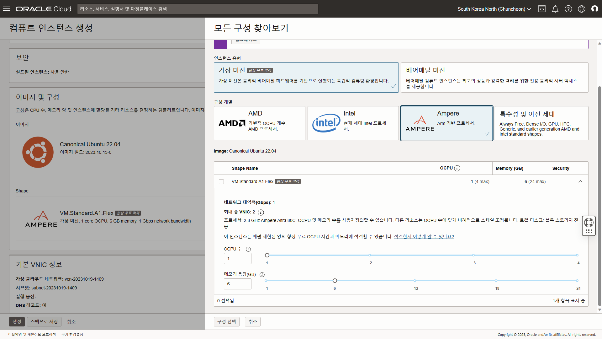
Task: Open the user profile menu
Action: [x=594, y=9]
